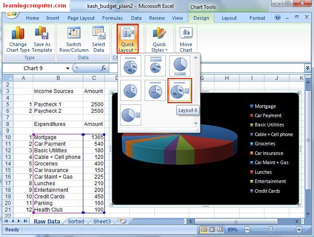Choose Layout 2 pie thumbnail

click(155, 66)
